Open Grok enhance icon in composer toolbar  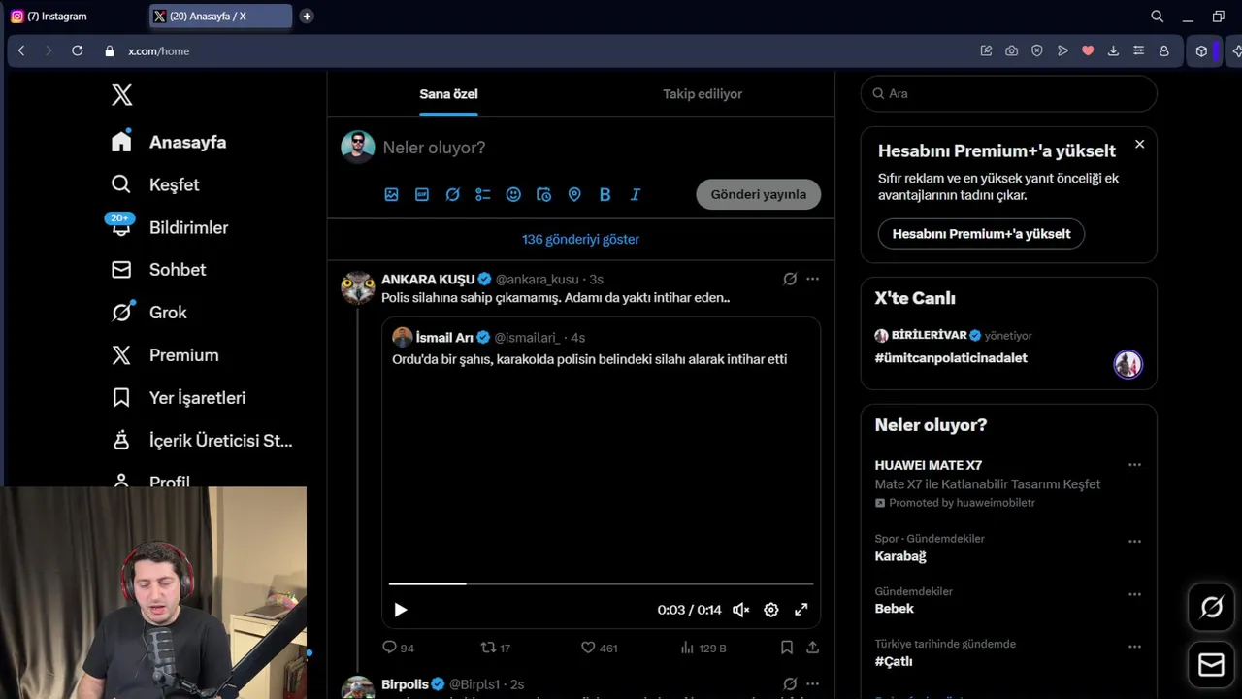pyautogui.click(x=452, y=194)
